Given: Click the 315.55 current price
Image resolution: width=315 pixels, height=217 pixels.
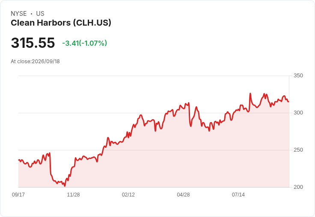Looking at the screenshot, I should (33, 43).
